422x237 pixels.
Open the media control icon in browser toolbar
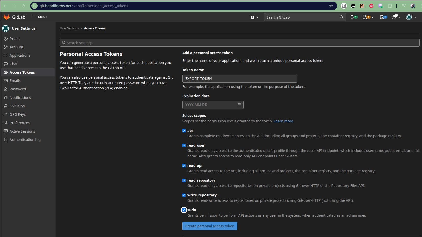point(404,6)
